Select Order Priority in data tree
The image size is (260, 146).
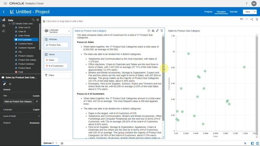pyautogui.click(x=24, y=36)
